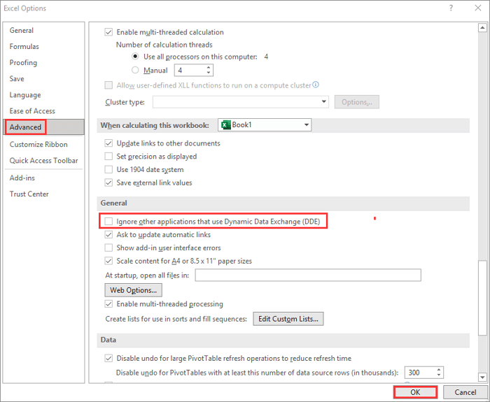Click the PivotTable rows value field 300
Image resolution: width=490 pixels, height=402 pixels.
click(x=420, y=373)
